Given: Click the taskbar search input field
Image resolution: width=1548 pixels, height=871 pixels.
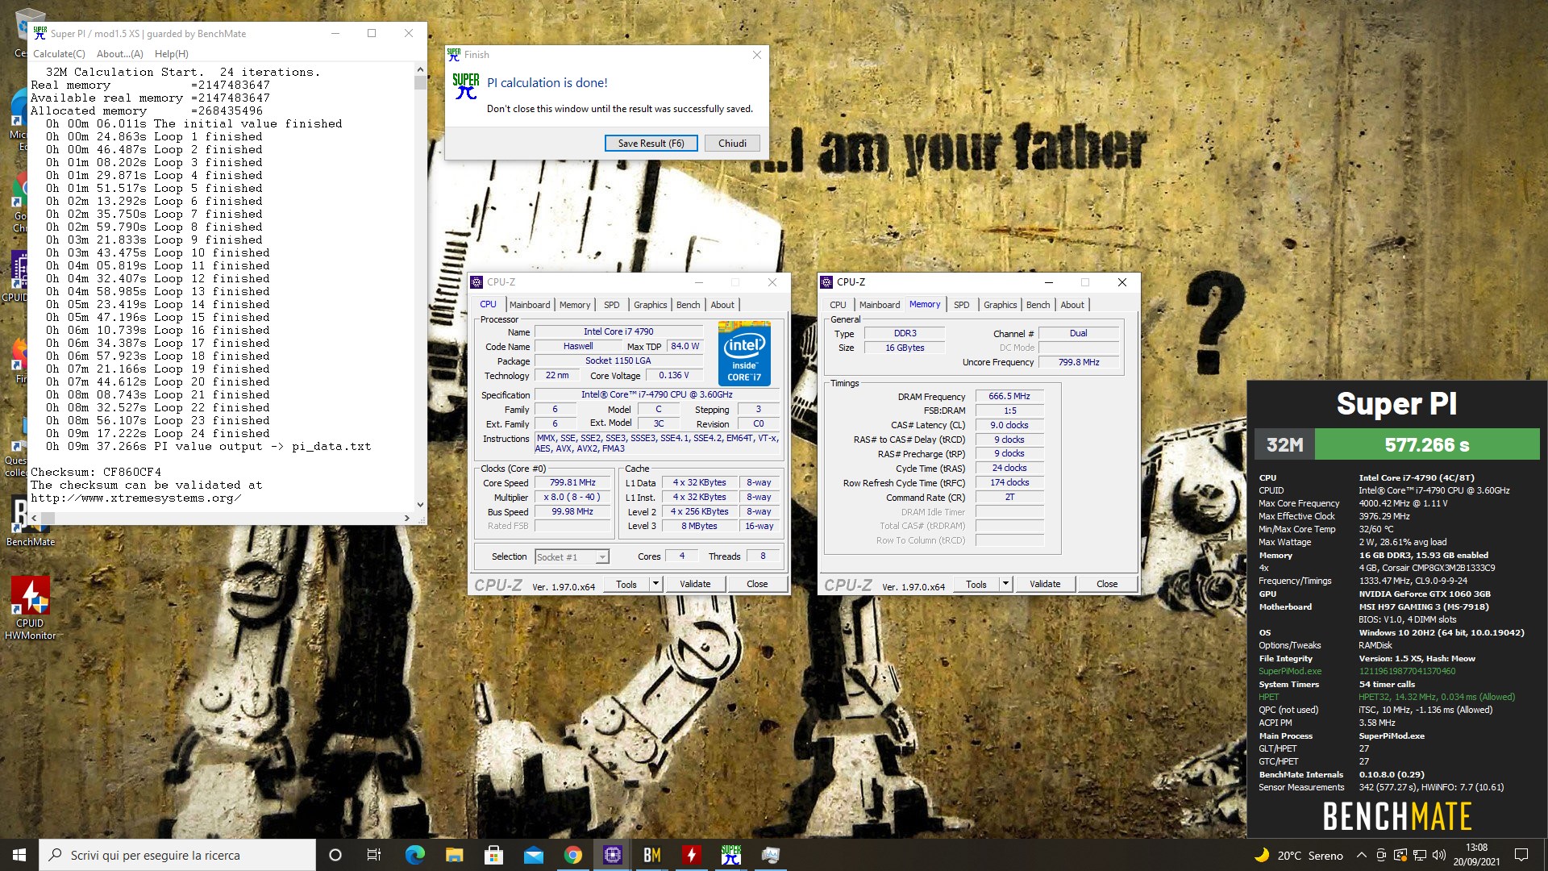Looking at the screenshot, I should click(x=177, y=855).
